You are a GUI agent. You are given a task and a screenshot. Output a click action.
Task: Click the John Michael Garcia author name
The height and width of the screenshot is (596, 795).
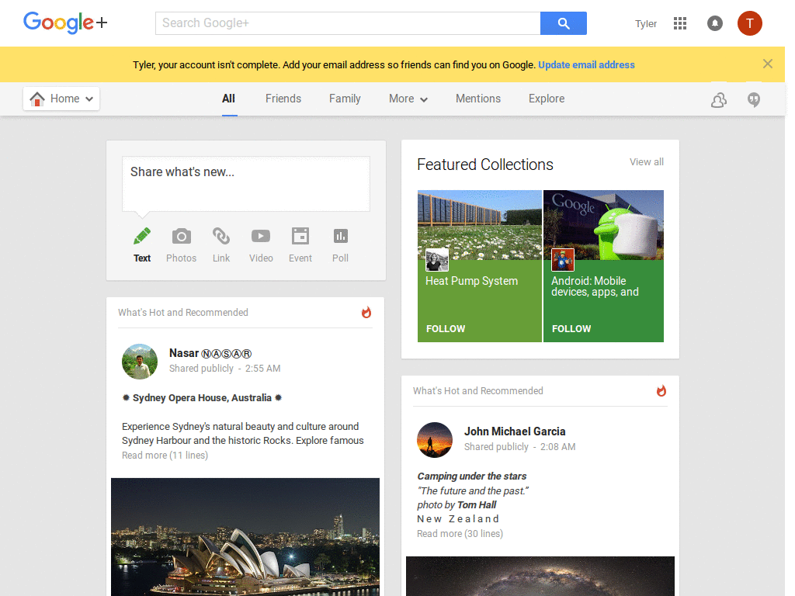coord(515,431)
